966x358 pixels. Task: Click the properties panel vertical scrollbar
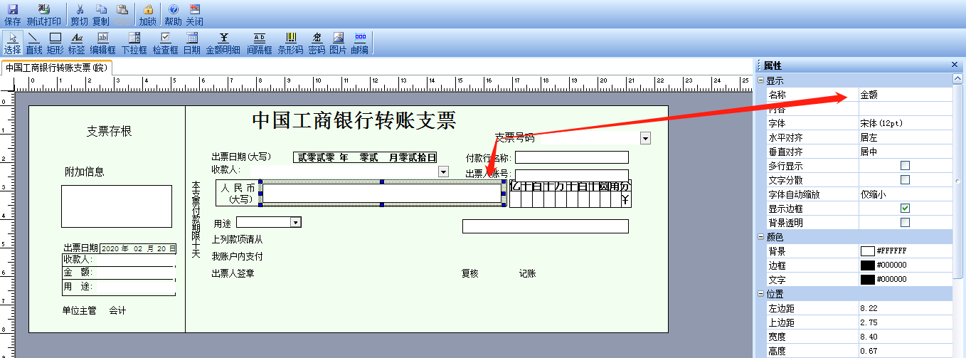click(959, 181)
